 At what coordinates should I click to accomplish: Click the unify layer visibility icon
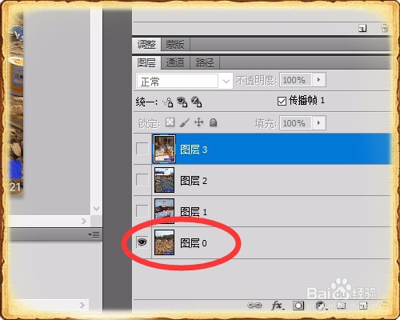click(182, 102)
